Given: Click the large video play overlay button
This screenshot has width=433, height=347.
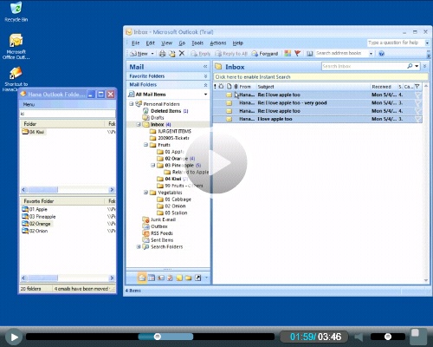Looking at the screenshot, I should pos(216,163).
